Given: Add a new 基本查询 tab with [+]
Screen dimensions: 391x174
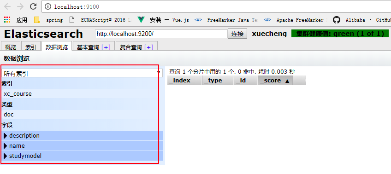Looking at the screenshot, I should 106,47.
